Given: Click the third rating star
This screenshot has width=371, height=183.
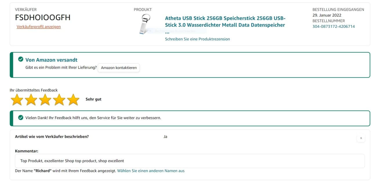Looking at the screenshot, I should tap(45, 100).
